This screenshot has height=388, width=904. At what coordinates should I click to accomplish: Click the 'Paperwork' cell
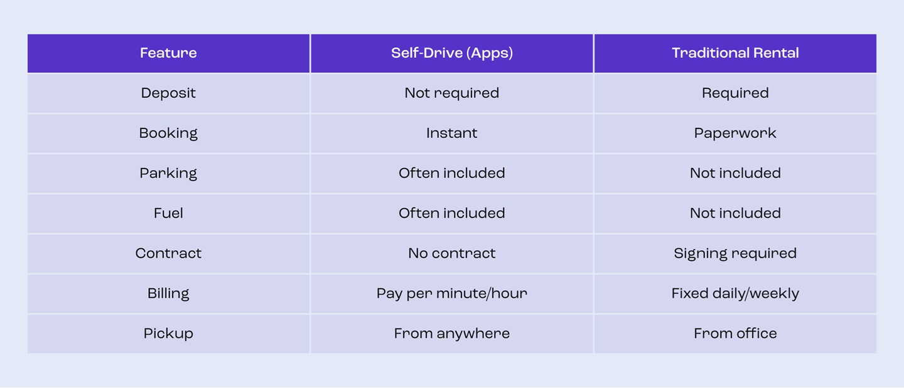[735, 134]
